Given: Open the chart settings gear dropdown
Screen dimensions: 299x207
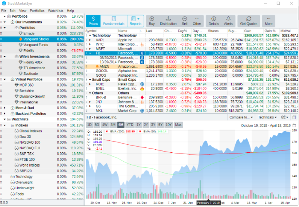Looking at the screenshot, I should [284, 117].
